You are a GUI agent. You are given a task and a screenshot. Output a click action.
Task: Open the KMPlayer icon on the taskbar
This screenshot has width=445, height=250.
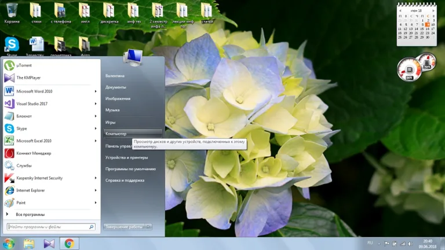click(x=49, y=244)
